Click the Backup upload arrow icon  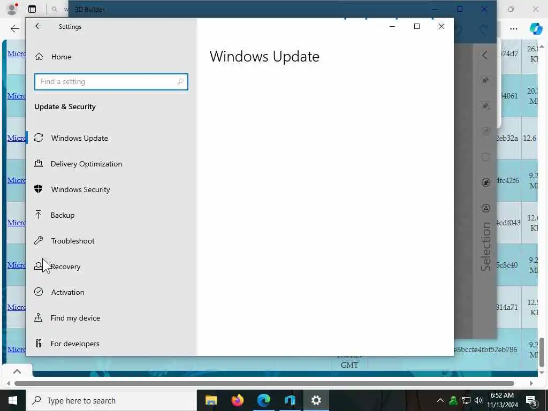(x=39, y=215)
